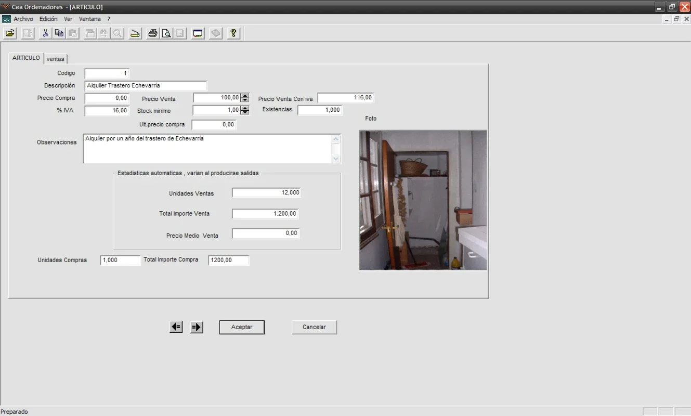Click the binoculars find icon
The height and width of the screenshot is (416, 691).
click(x=104, y=34)
